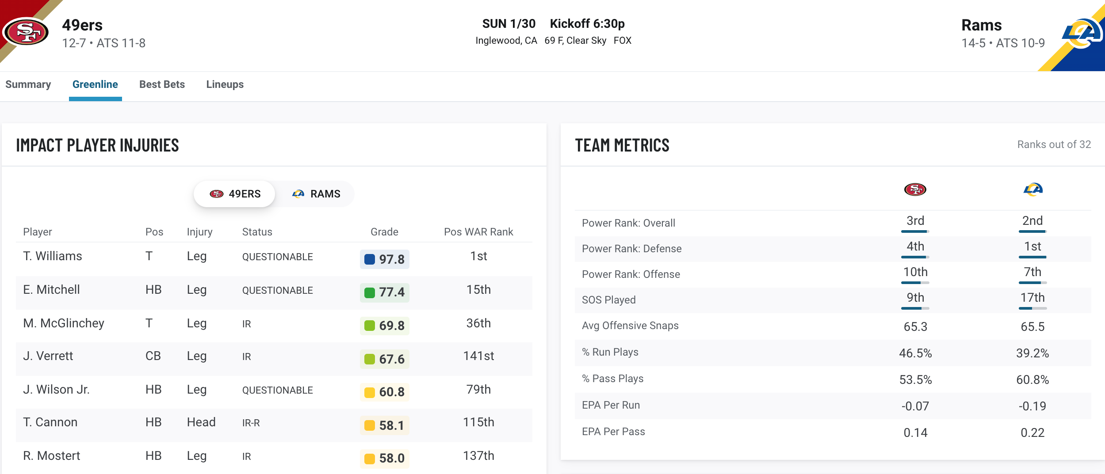Click the Grade column header
The height and width of the screenshot is (474, 1105).
pos(384,232)
